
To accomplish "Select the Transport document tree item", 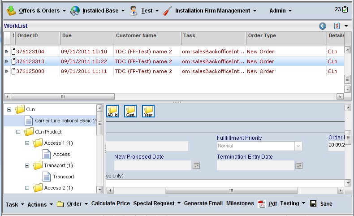I will pyautogui.click(x=63, y=177).
